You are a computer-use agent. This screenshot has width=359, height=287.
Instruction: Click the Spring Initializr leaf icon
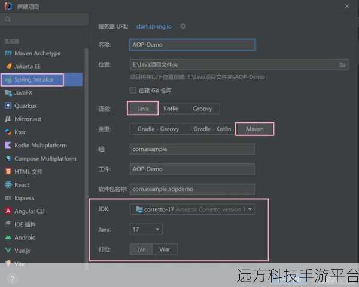point(8,80)
